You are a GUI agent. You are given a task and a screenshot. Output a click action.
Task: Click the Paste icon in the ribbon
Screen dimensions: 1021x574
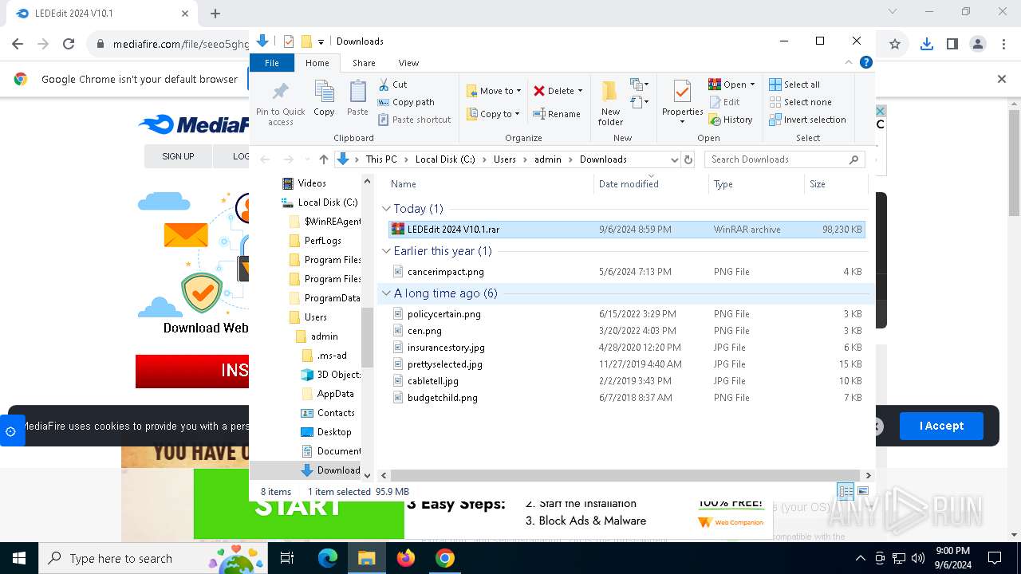tap(357, 92)
